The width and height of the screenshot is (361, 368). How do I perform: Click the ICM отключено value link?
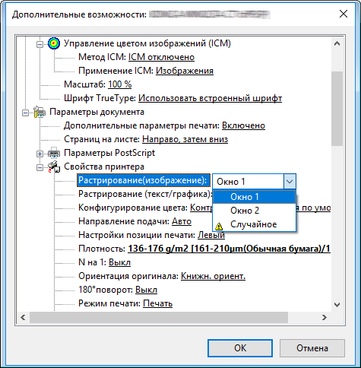click(161, 57)
